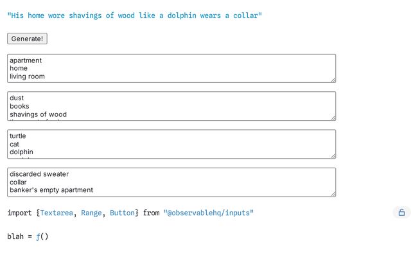Viewport: 411px width, 257px height.
Task: Click the "dolphin" entry in the animals textarea
Action: pyautogui.click(x=22, y=152)
